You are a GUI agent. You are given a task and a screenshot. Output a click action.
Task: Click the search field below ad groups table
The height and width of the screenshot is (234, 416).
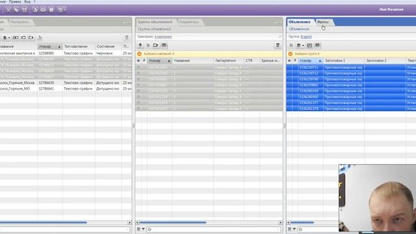214,229
